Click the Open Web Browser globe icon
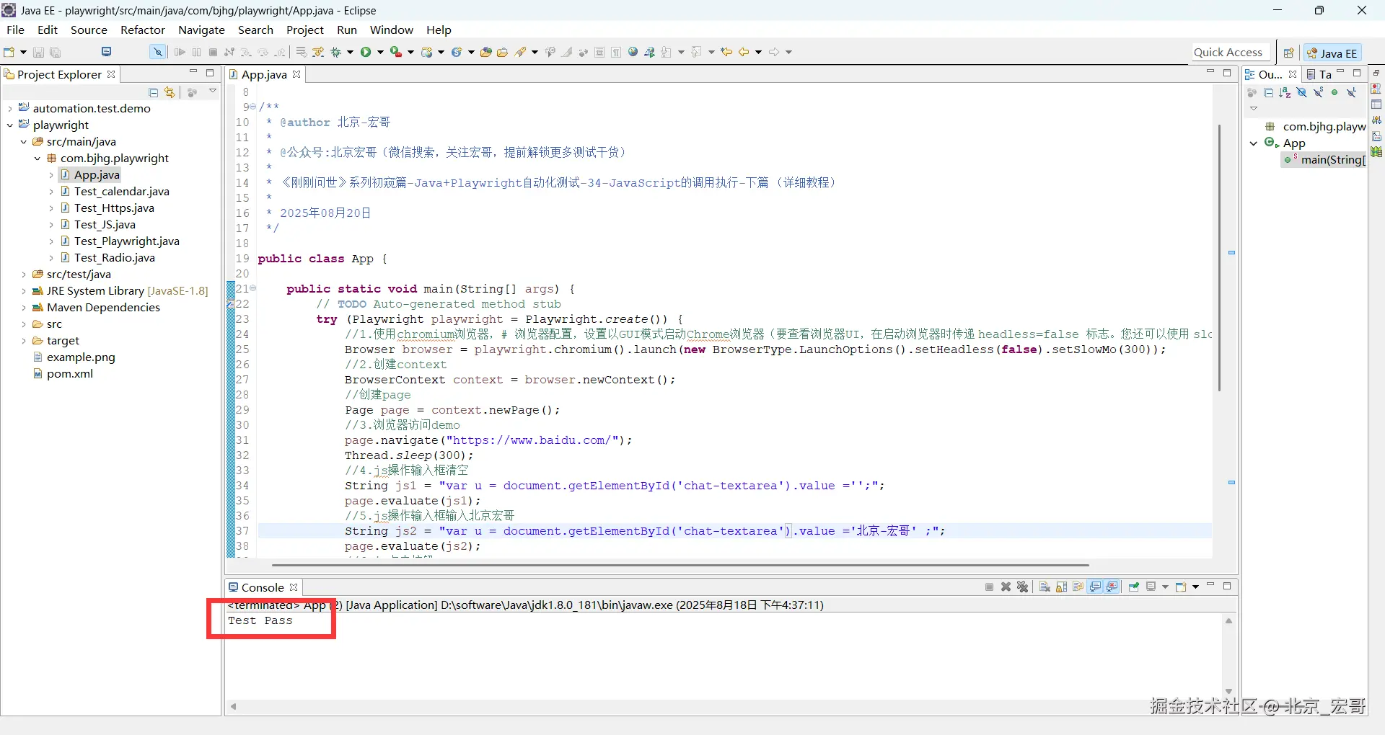This screenshot has height=735, width=1385. coord(633,52)
